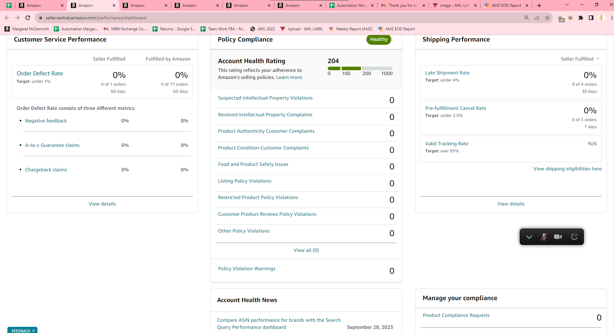Select the leftmost green sheets tab
The width and height of the screenshot is (614, 333).
click(9, 5)
